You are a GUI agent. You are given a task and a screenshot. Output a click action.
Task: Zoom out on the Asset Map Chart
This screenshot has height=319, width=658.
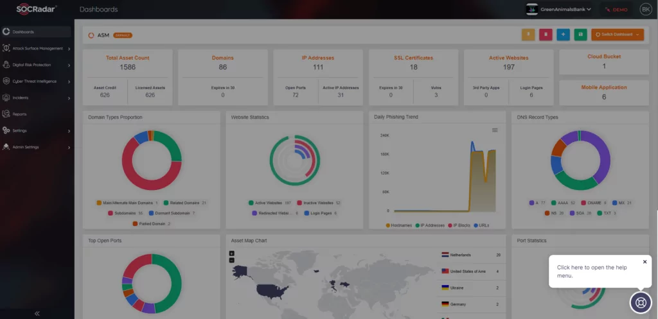point(231,261)
